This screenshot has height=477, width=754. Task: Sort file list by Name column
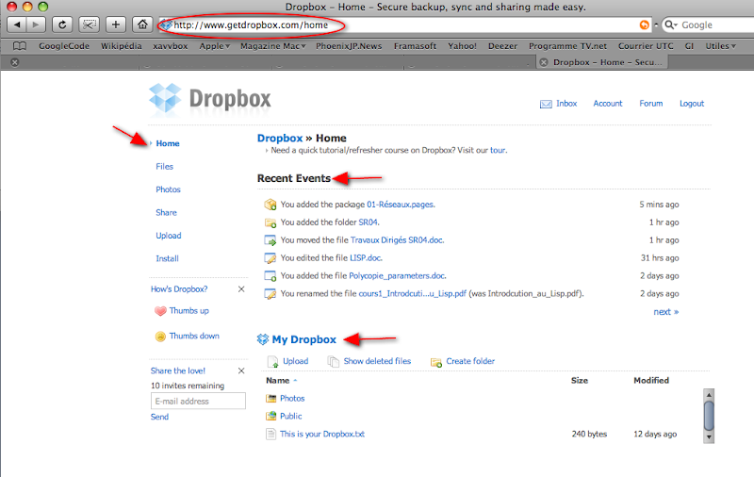click(278, 380)
